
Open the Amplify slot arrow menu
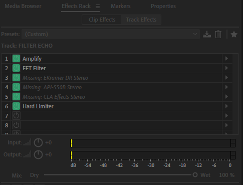(226, 59)
